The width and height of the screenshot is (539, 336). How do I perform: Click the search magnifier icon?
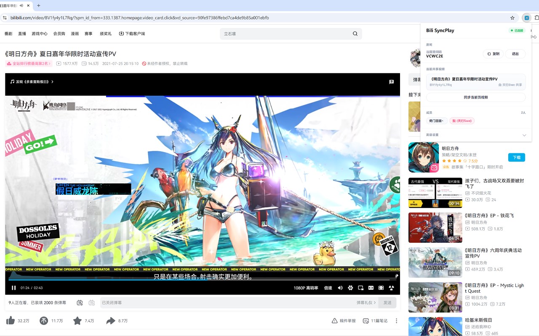(355, 34)
